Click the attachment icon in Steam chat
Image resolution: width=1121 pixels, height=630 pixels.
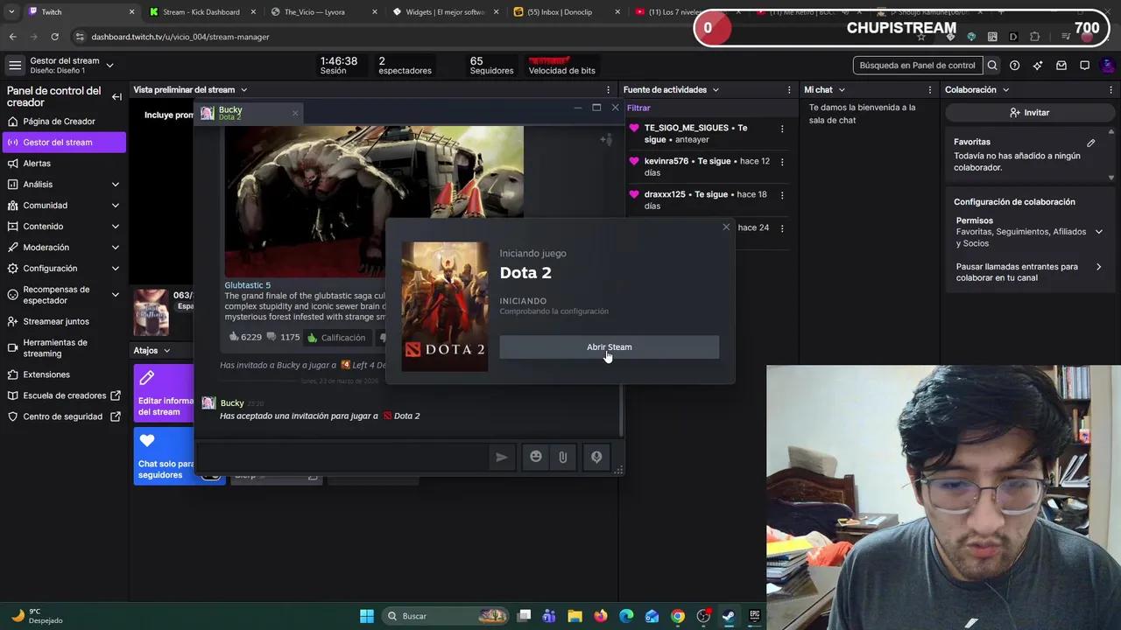click(563, 457)
